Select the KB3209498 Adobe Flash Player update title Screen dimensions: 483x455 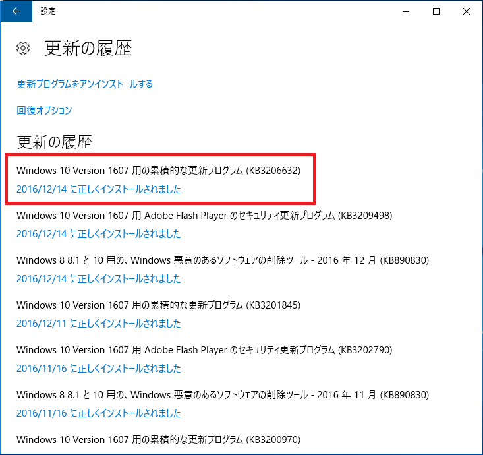204,216
